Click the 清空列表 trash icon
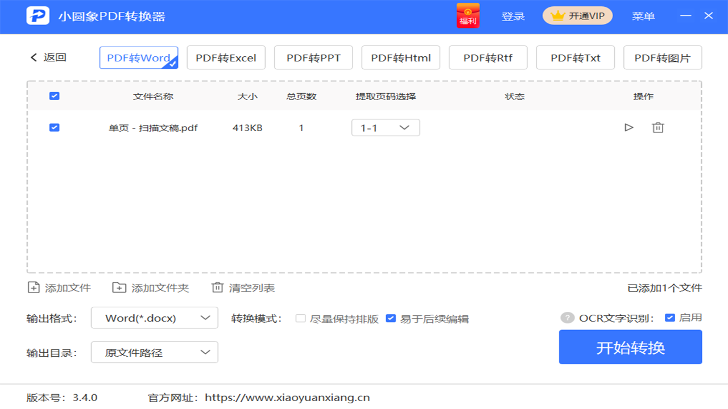728x409 pixels. tap(218, 287)
